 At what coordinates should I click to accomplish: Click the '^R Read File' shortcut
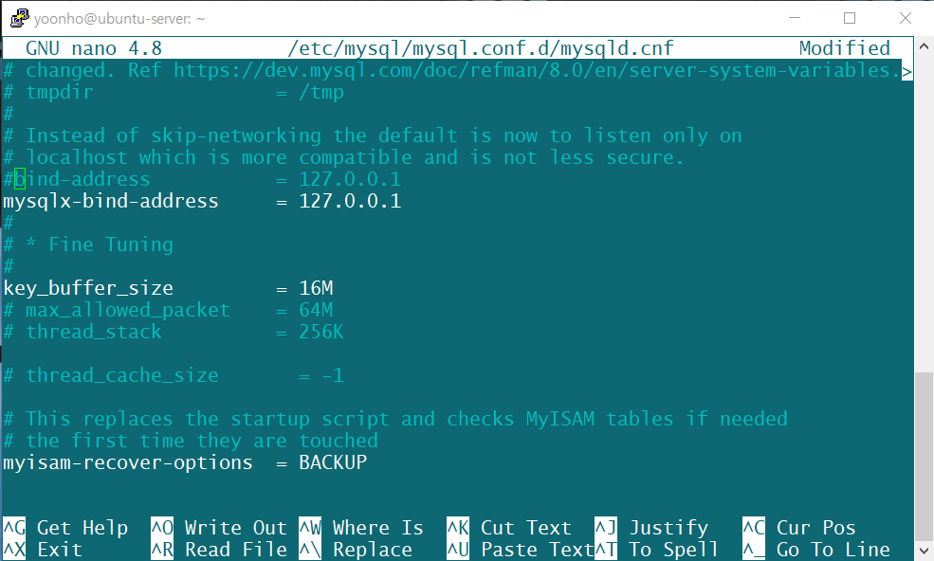pyautogui.click(x=219, y=550)
